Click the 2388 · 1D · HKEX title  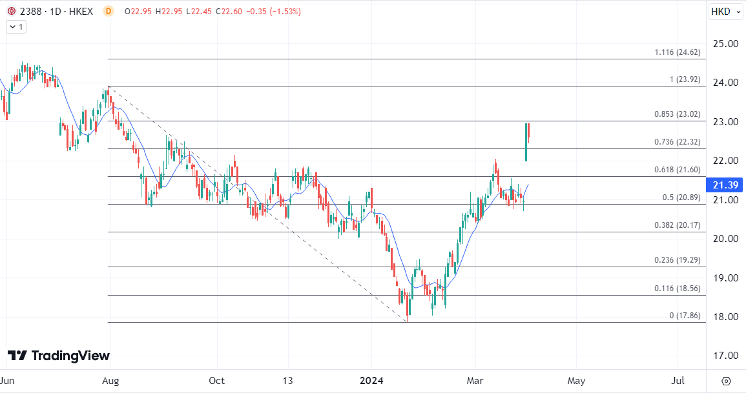pyautogui.click(x=57, y=12)
